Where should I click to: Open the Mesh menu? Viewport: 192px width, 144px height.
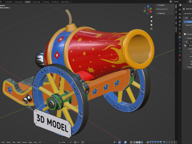[19, 142]
